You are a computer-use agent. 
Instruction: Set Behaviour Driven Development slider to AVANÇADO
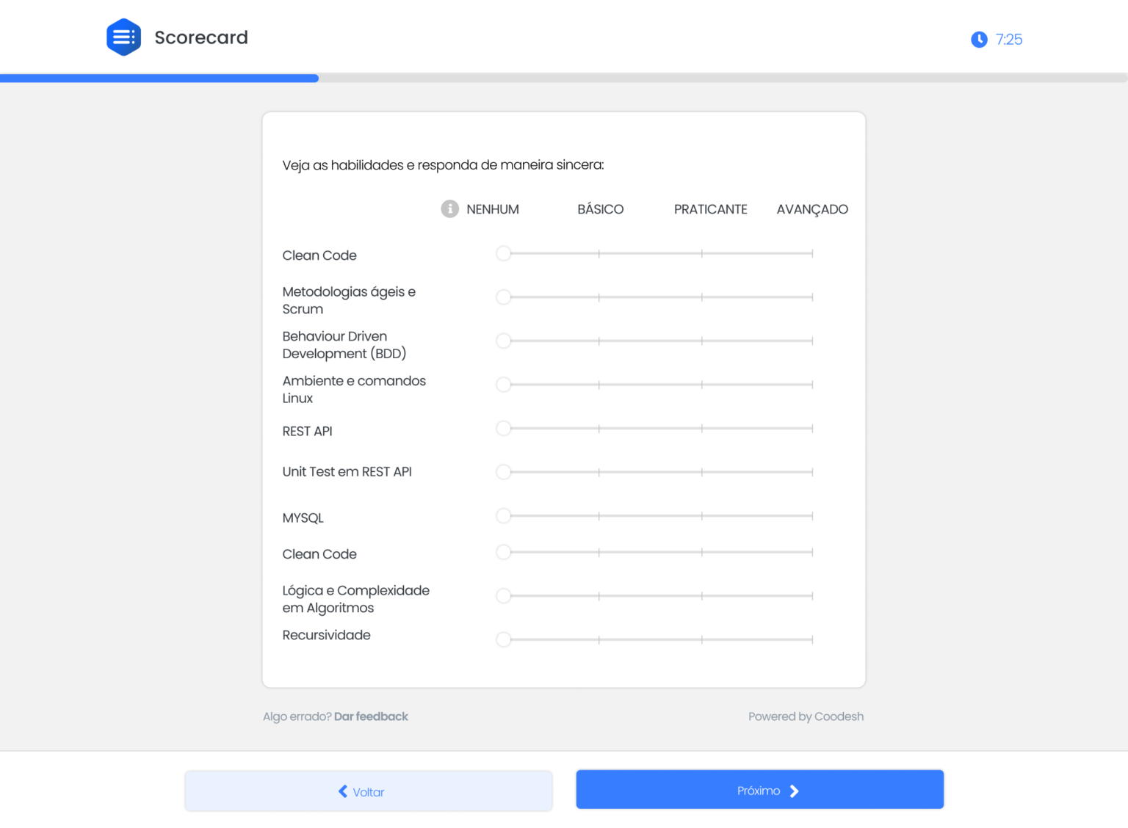point(811,341)
